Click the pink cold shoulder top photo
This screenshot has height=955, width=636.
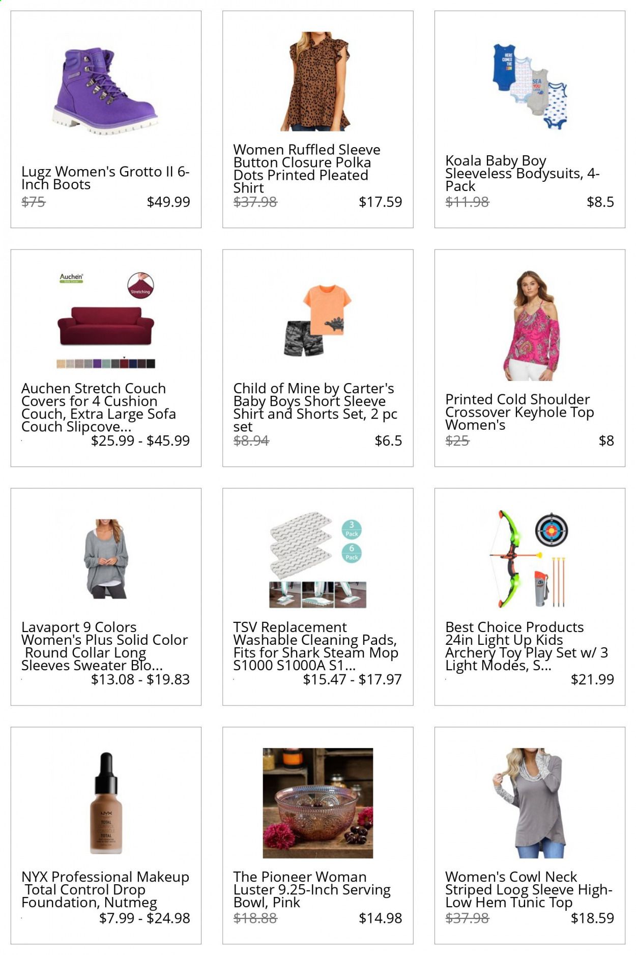pos(530,325)
